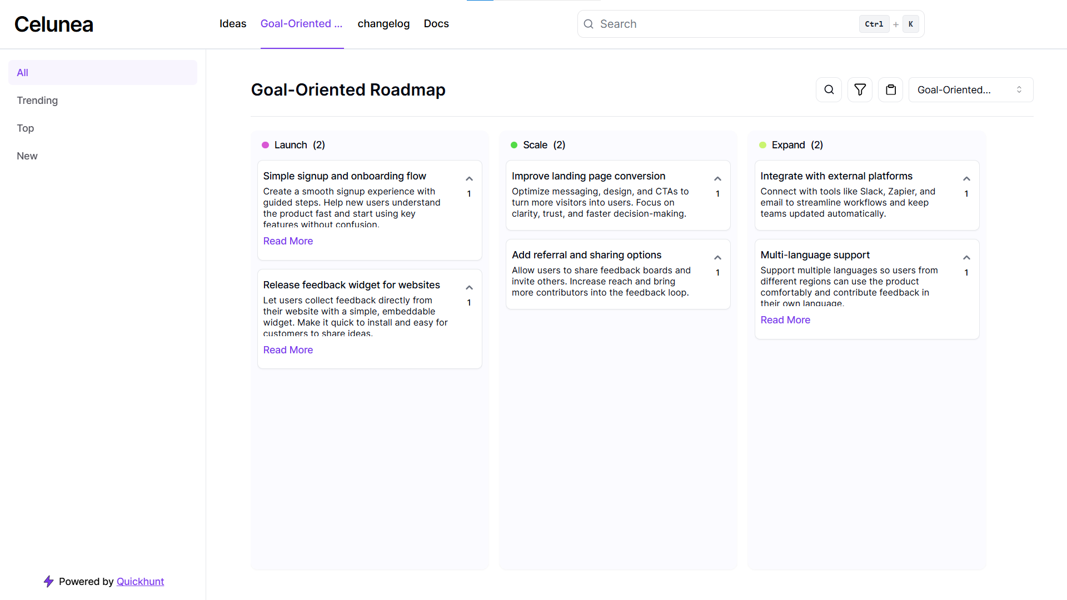Click the roadmap search magnifier icon
1067x600 pixels.
pyautogui.click(x=829, y=89)
